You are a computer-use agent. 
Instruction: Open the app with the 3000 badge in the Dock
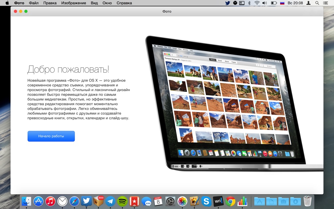(99, 201)
